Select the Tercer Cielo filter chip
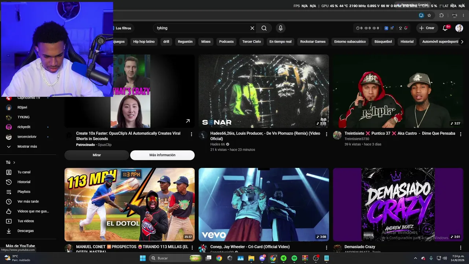Screen dimensions: 469x264 tap(252, 42)
